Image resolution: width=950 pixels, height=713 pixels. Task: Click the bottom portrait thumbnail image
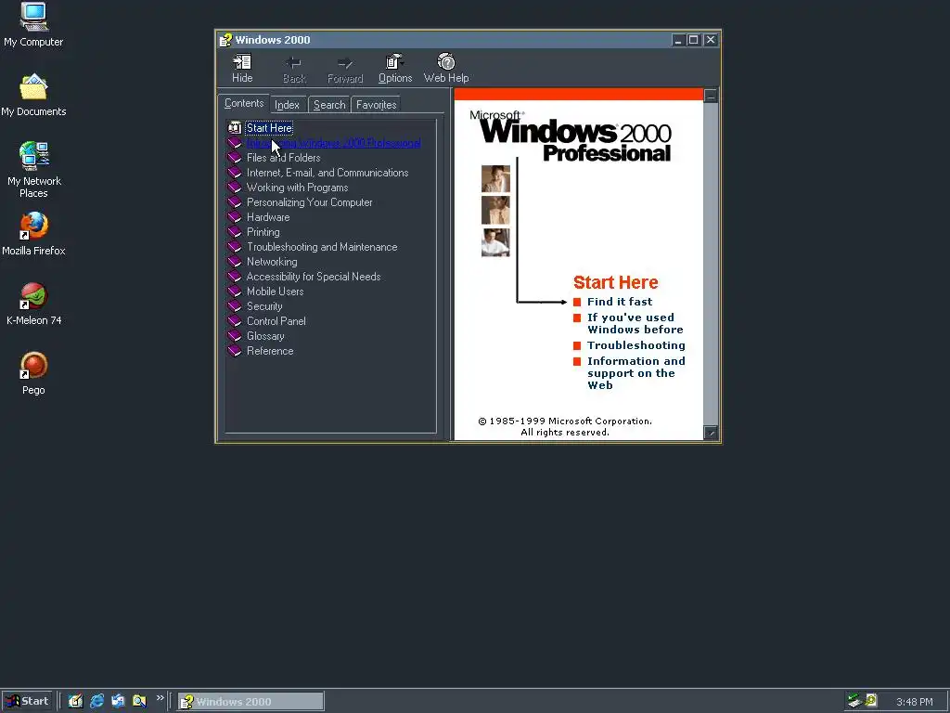coord(495,242)
